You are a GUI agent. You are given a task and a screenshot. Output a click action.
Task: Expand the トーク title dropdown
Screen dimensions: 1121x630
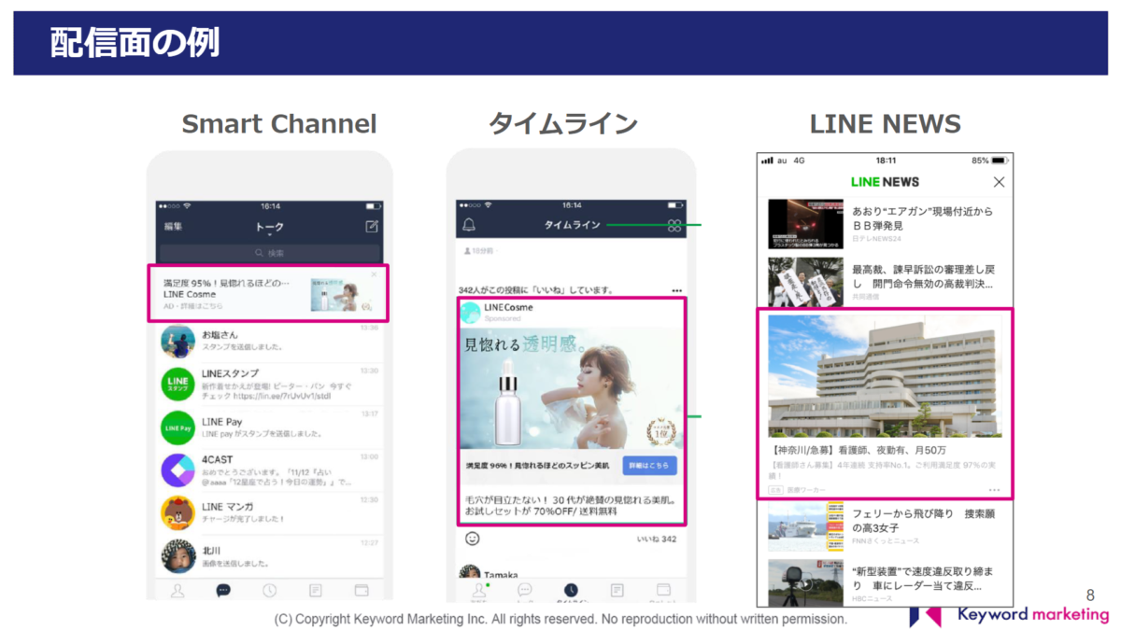coord(269,228)
